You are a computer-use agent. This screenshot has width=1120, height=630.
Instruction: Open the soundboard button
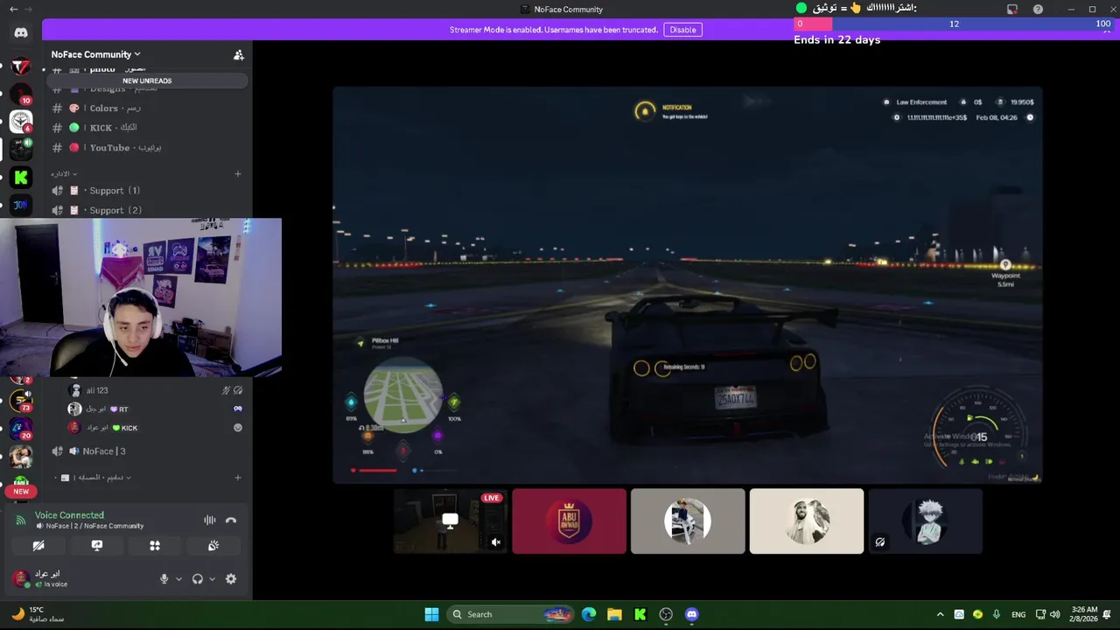(x=213, y=545)
